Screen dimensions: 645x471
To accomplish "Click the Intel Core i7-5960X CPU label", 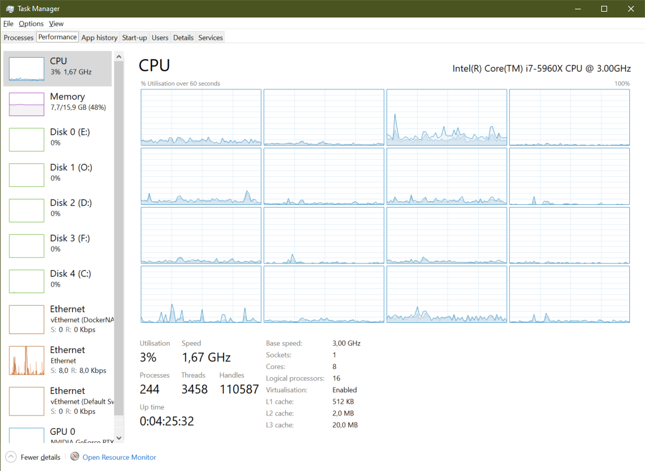I will pyautogui.click(x=542, y=68).
